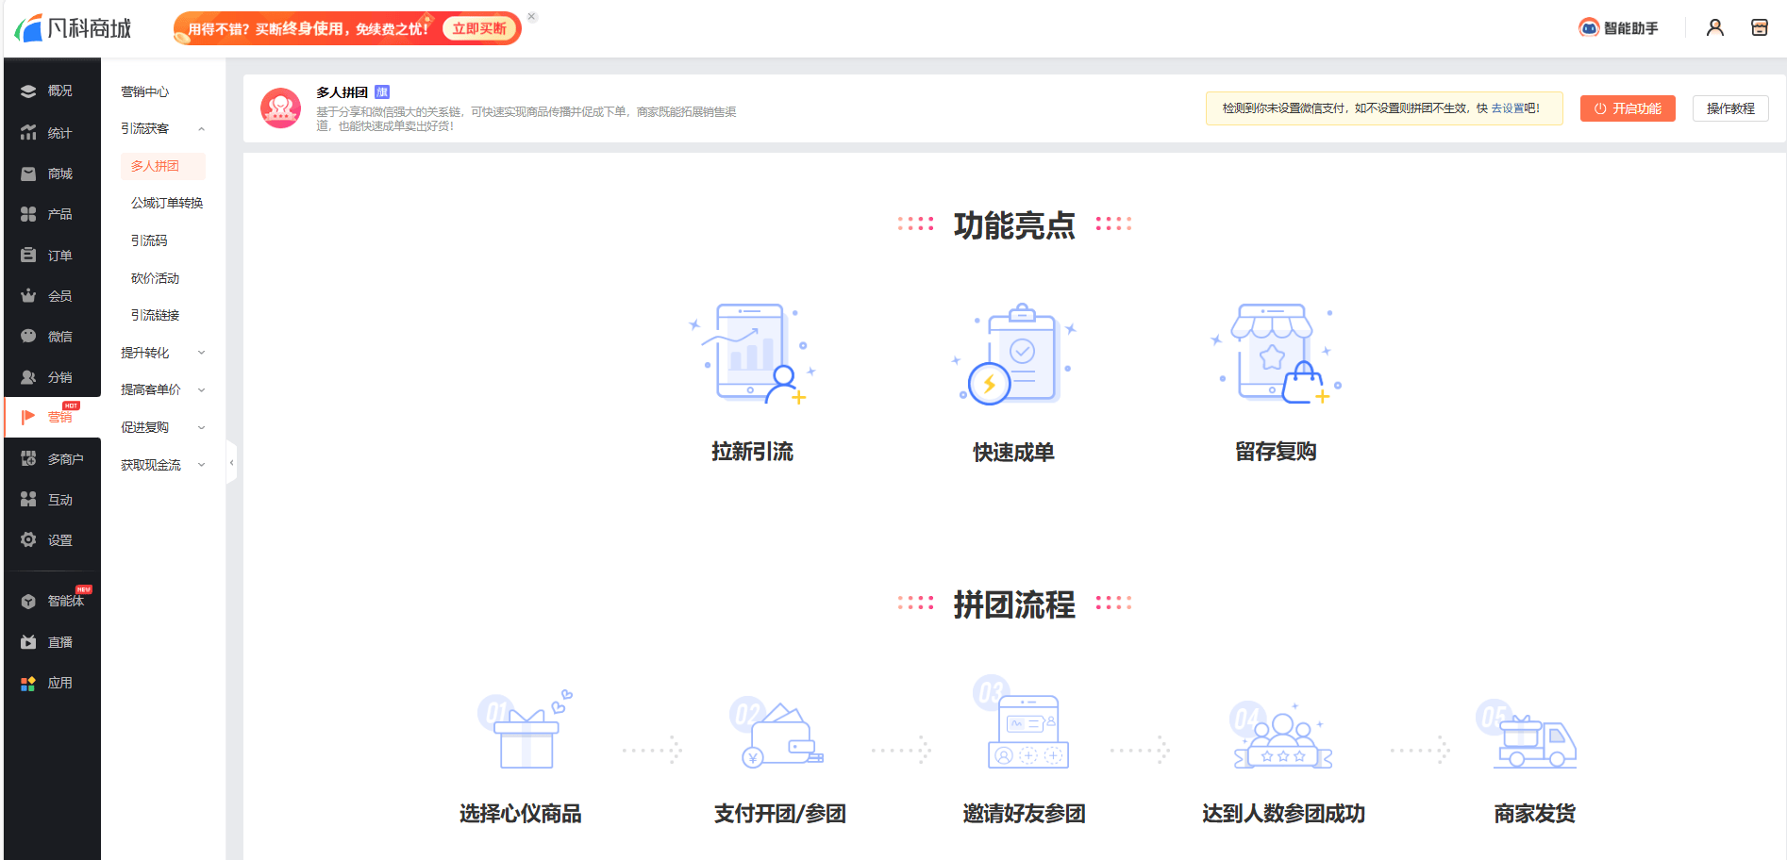
Task: Select 公域订单转换 menu item
Action: (x=167, y=204)
